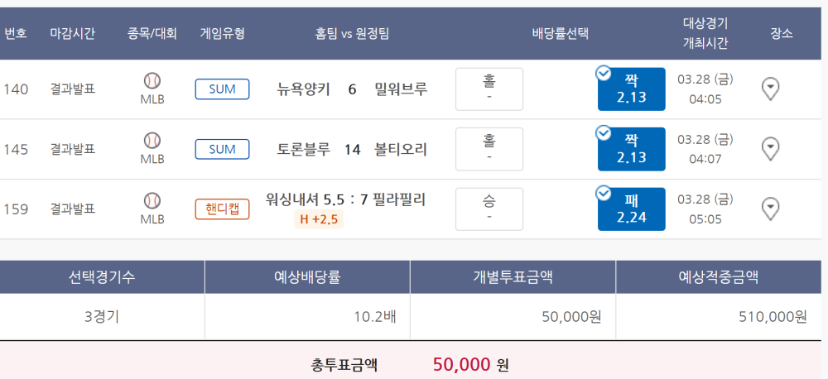Image resolution: width=828 pixels, height=379 pixels.
Task: Click the 마감시간 column header
Action: point(72,34)
